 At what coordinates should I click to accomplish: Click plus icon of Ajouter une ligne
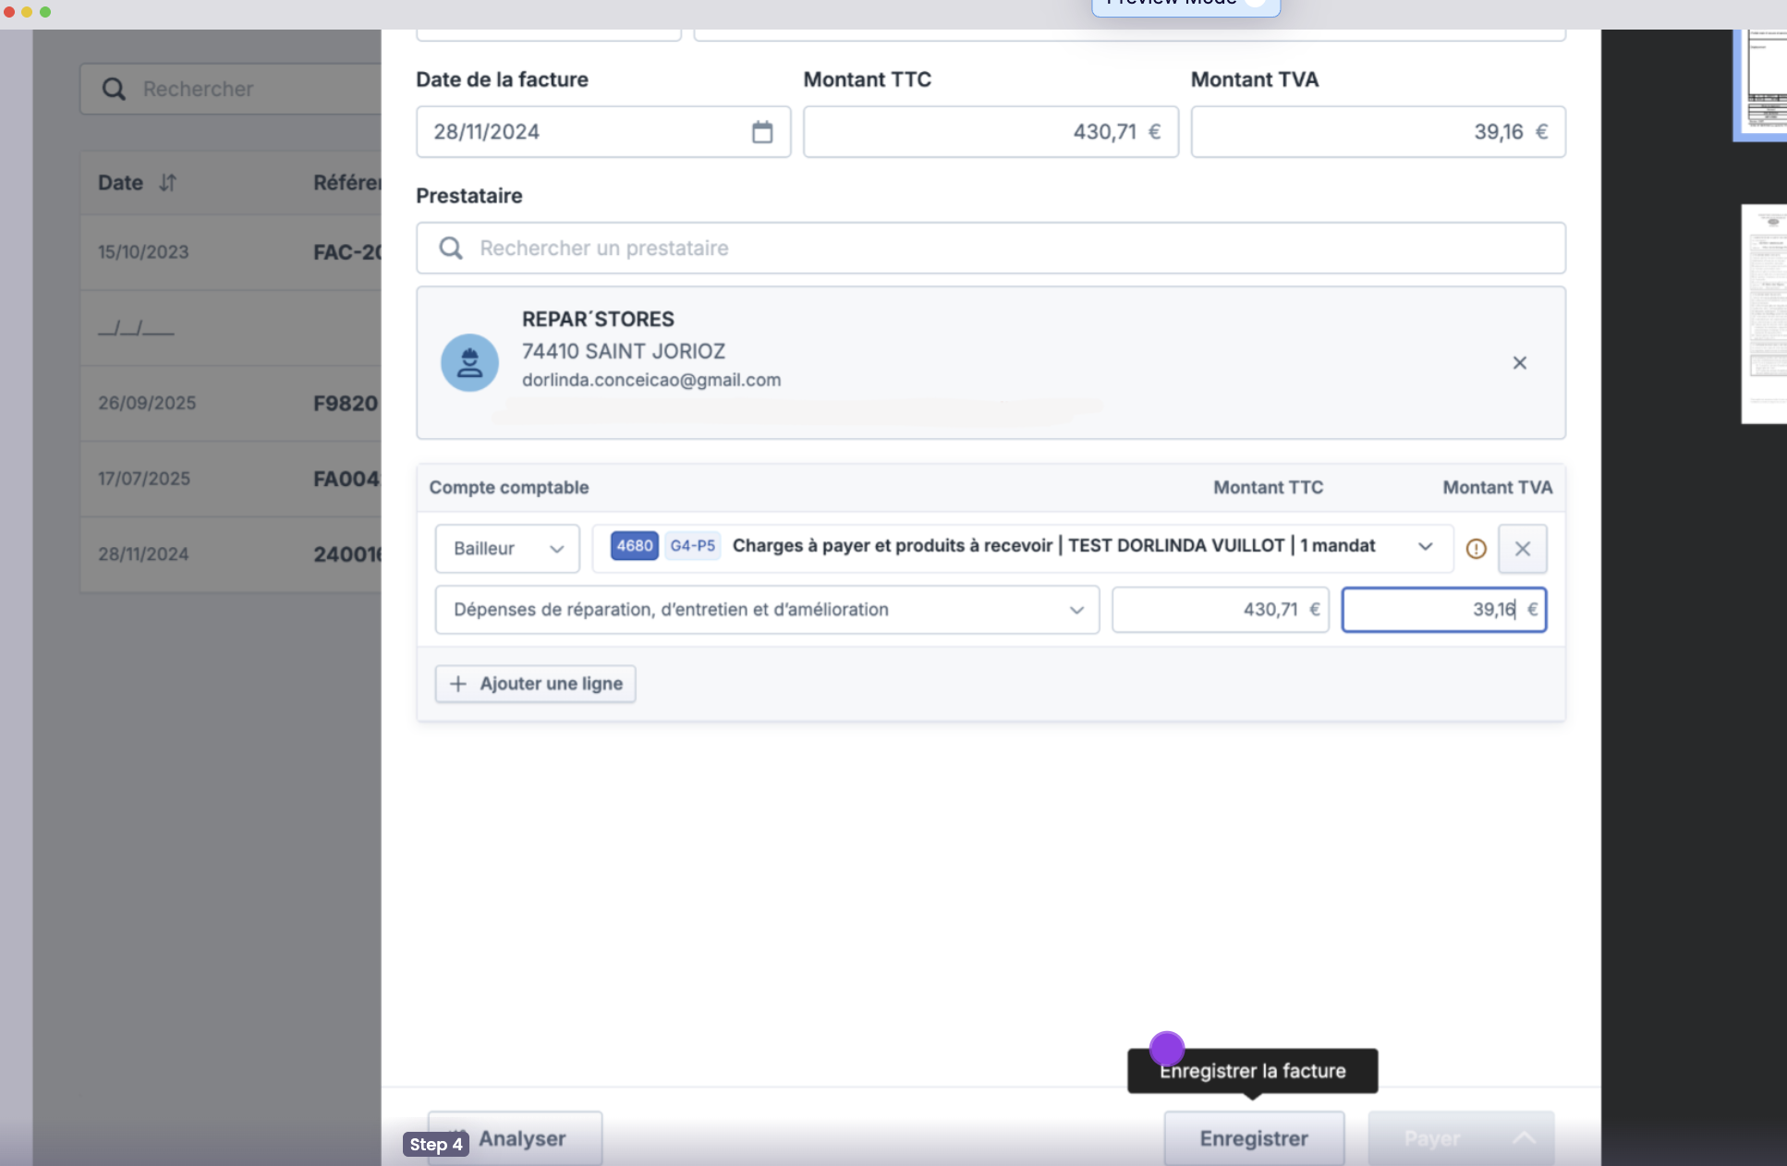457,684
